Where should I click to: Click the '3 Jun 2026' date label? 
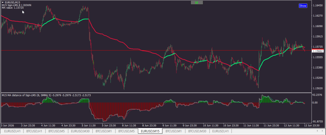click(x=7, y=126)
